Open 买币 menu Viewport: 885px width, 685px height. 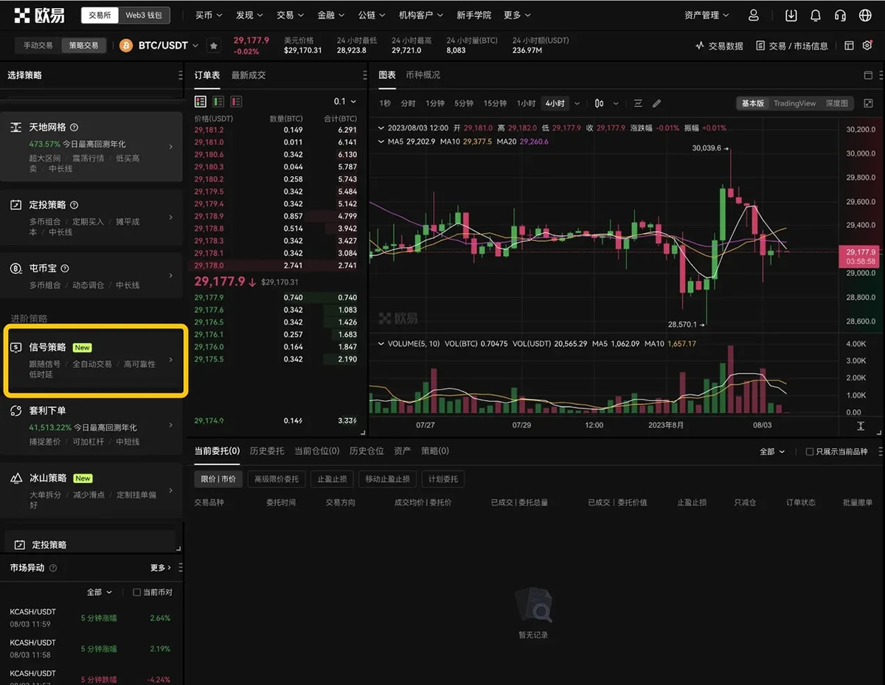207,15
